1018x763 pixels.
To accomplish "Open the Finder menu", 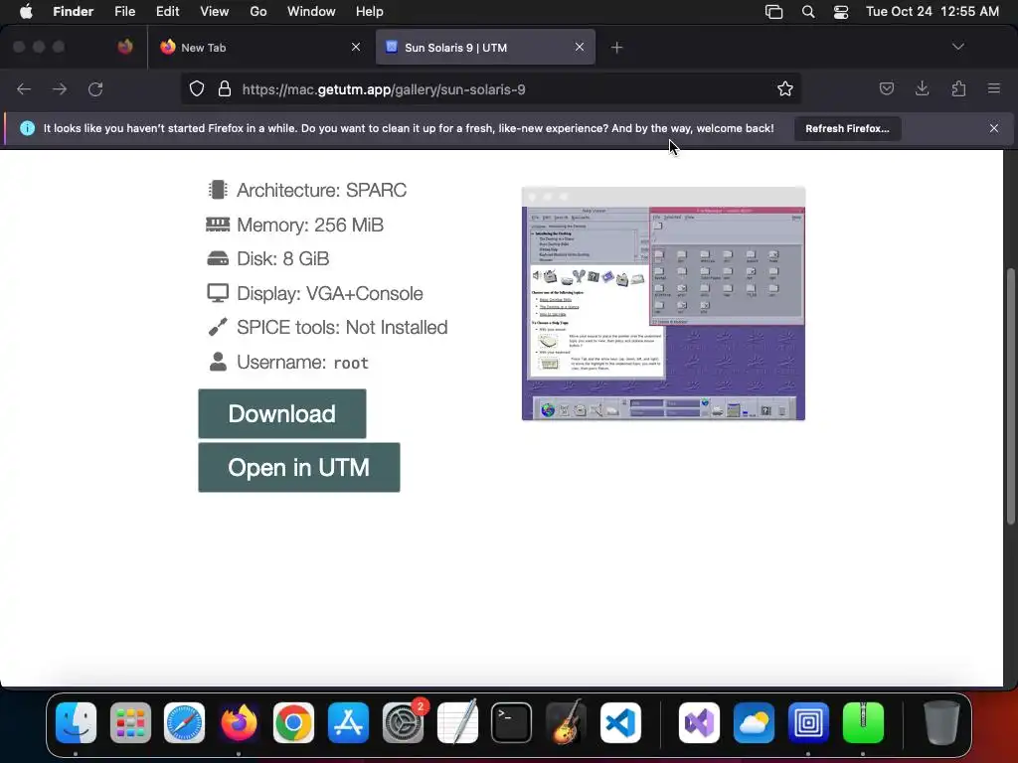I will point(73,12).
